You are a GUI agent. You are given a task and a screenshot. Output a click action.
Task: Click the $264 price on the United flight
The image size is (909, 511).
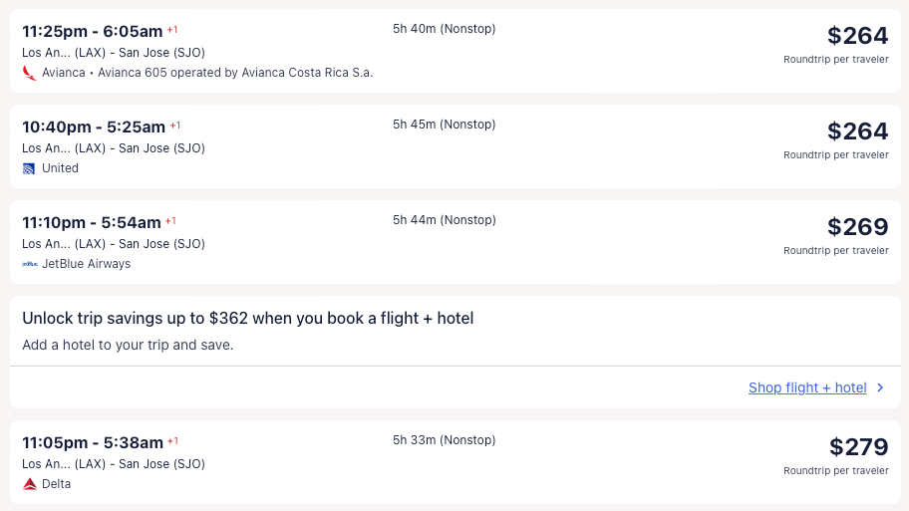coord(857,131)
